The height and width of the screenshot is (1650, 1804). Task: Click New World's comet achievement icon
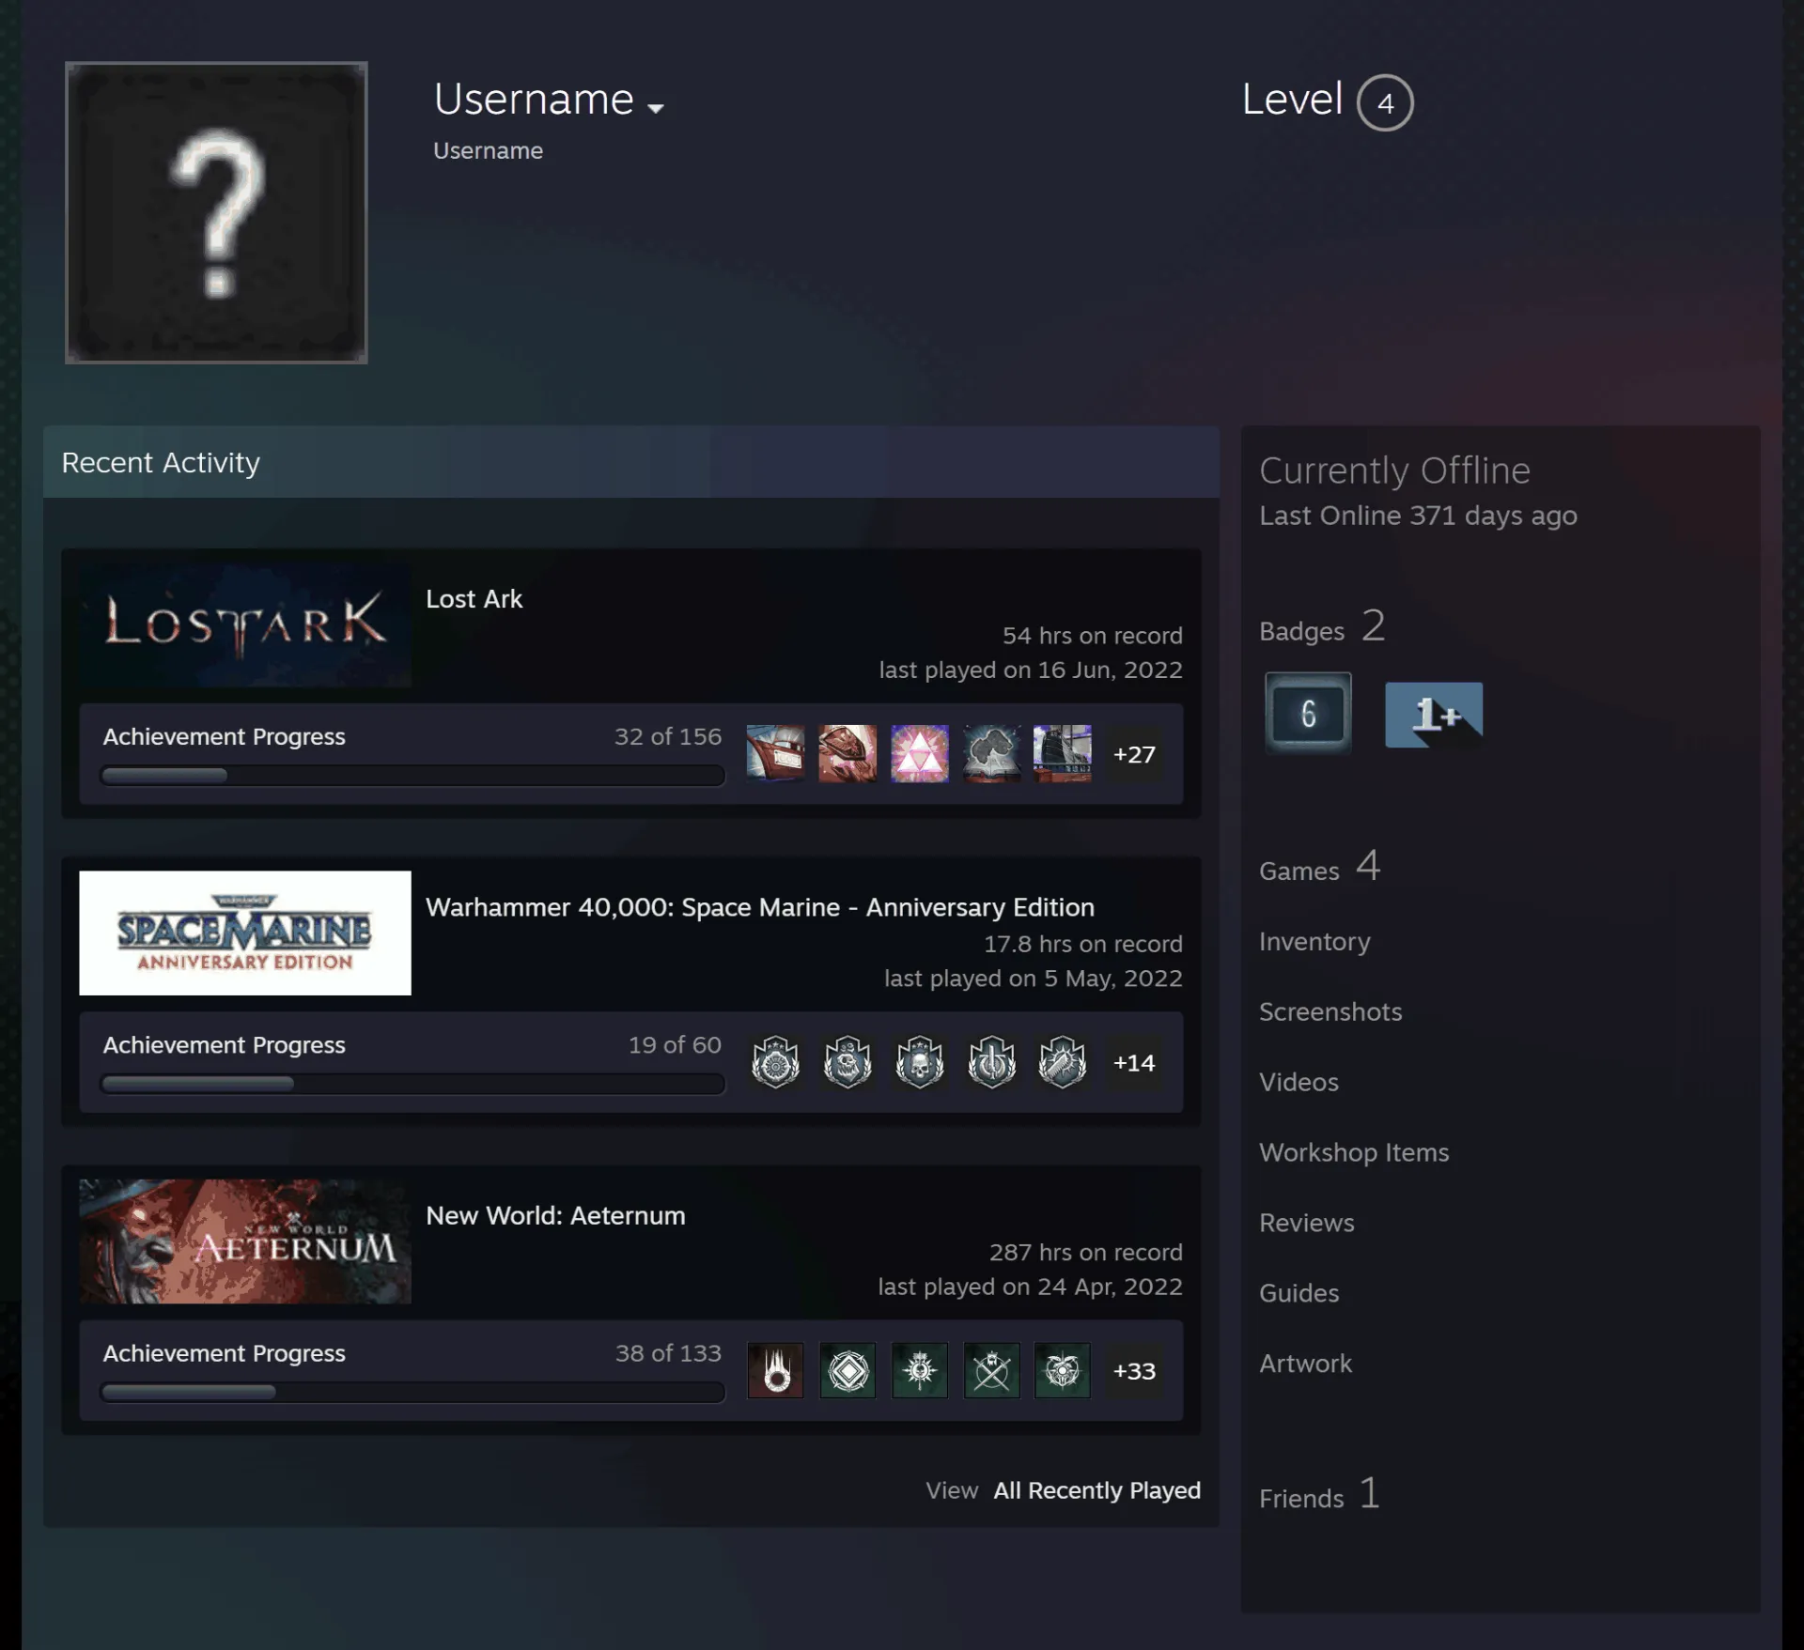(x=775, y=1370)
